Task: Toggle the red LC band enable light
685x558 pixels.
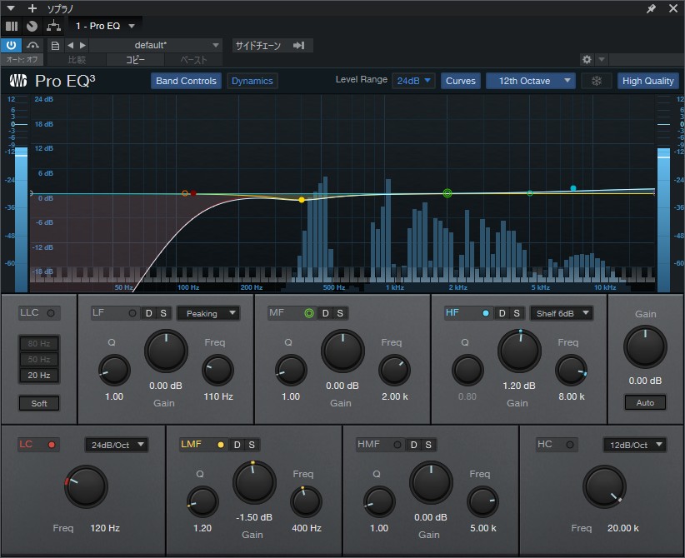Action: click(49, 445)
